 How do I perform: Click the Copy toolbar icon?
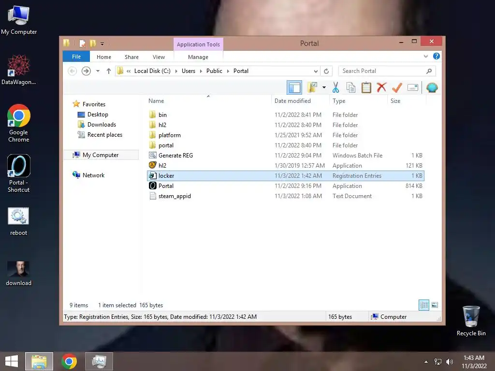(351, 87)
